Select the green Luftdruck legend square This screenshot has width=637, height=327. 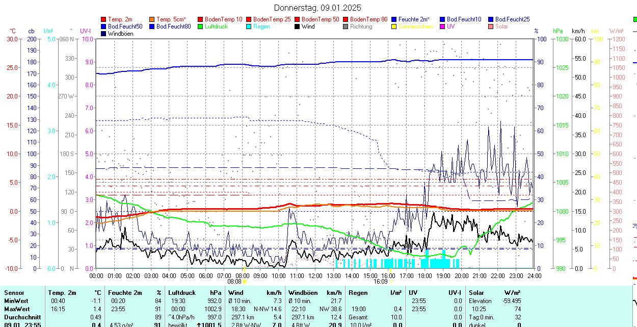coord(200,27)
